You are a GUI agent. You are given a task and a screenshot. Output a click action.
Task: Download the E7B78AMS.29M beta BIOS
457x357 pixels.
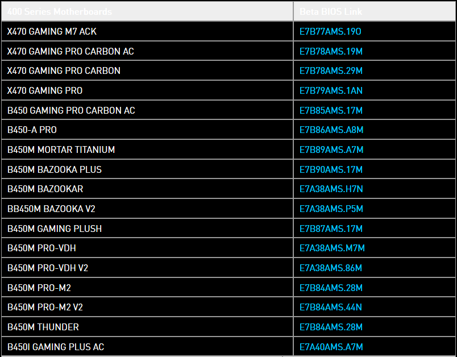(x=331, y=71)
